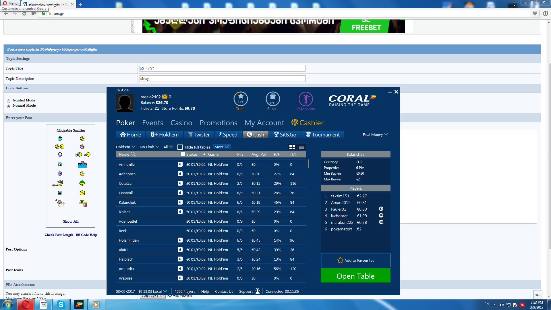Click the volume icon in system tray
The height and width of the screenshot is (310, 551).
pyautogui.click(x=501, y=305)
